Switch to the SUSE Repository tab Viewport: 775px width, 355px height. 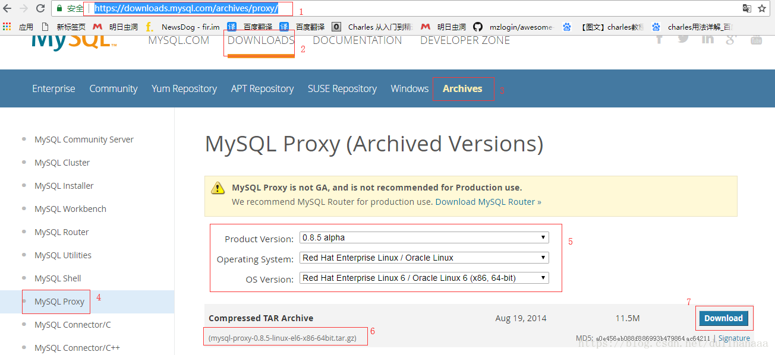(342, 88)
